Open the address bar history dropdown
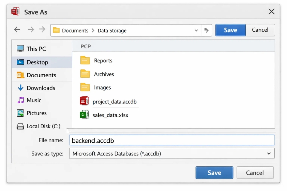287x191 pixels. tap(196, 30)
